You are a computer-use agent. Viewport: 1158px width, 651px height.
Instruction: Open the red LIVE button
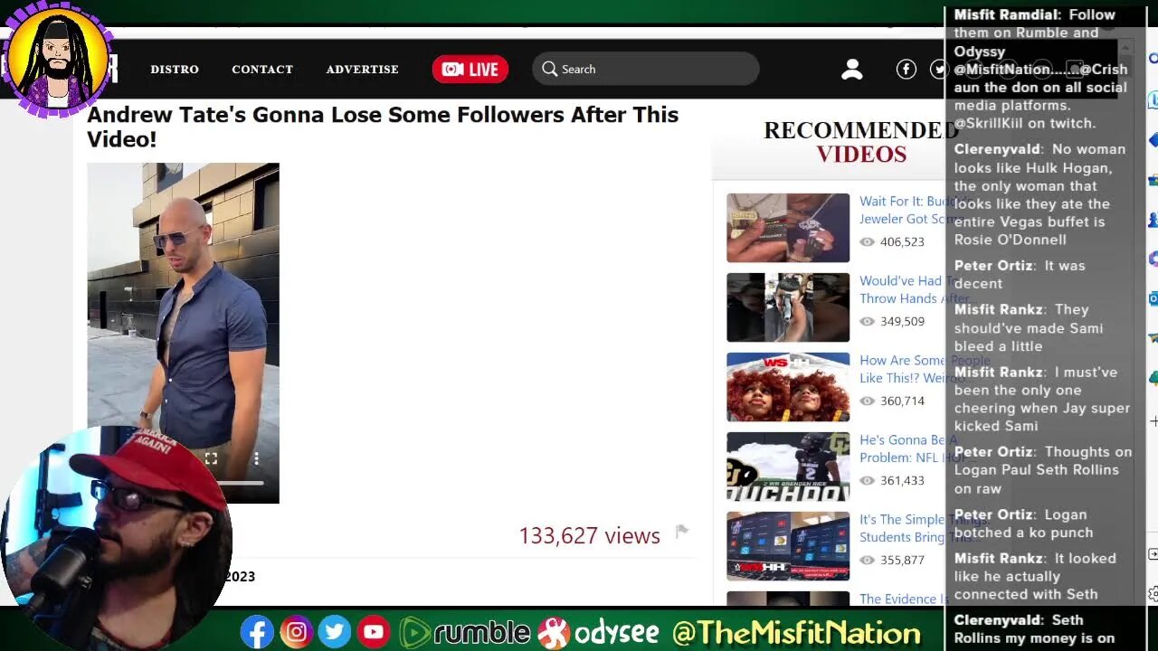(x=470, y=70)
